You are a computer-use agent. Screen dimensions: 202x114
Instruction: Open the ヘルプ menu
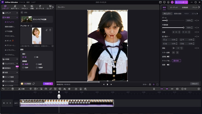point(33,2)
